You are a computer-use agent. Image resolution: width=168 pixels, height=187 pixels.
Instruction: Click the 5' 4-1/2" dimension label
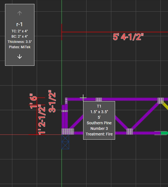point(128,37)
